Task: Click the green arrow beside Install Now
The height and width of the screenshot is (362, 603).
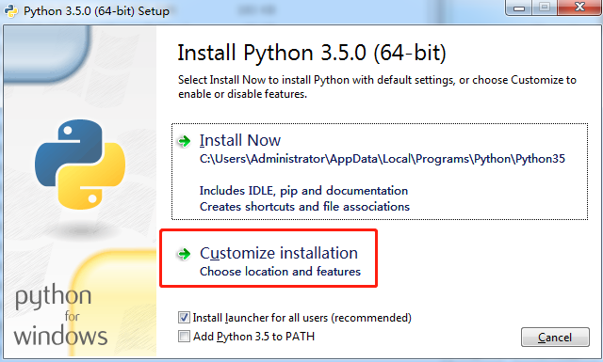Action: pyautogui.click(x=185, y=141)
